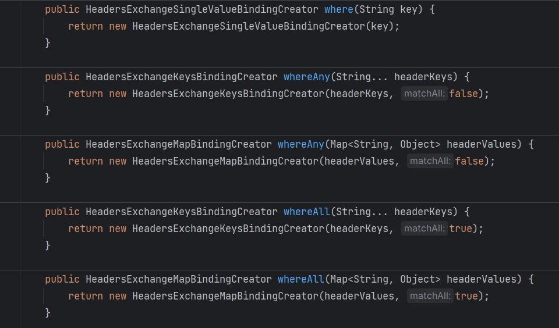This screenshot has height=328, width=559.
Task: Click HeadersExchangeKeysBindingCreator return type of whereAny
Action: (x=182, y=77)
